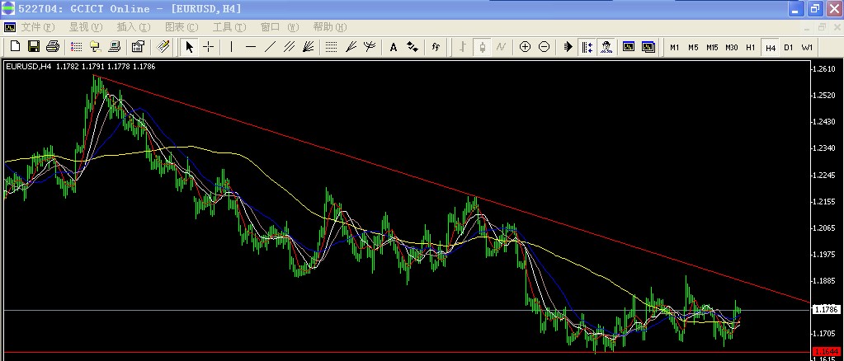This screenshot has width=844, height=361.
Task: Click the EURUSD,H4 price info text
Action: point(80,66)
